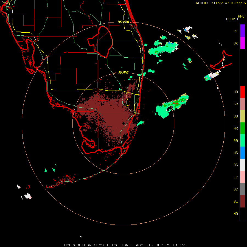Click the Lake Okeechobee red outline

(100, 41)
